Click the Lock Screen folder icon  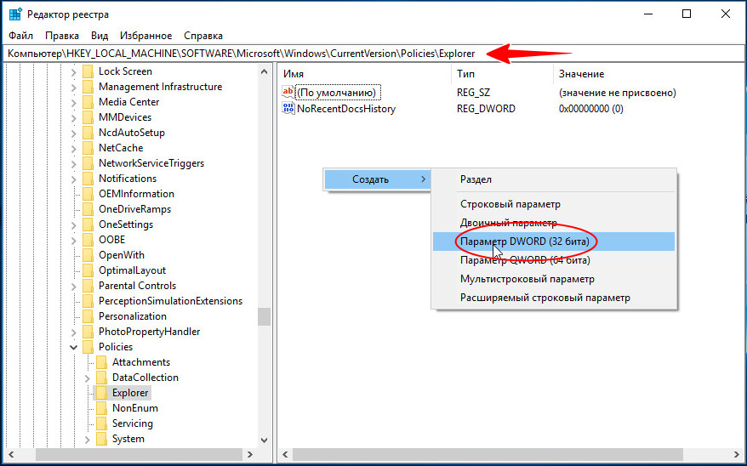(88, 71)
